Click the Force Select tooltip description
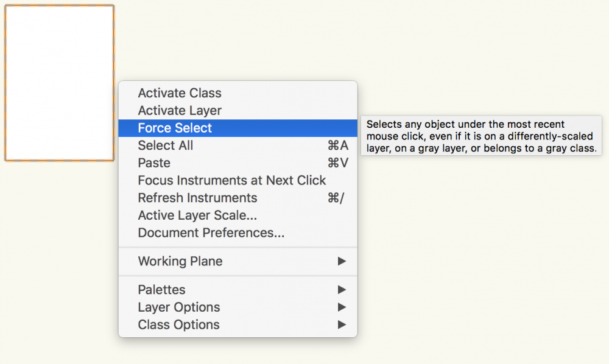Screen dimensions: 609x364 click(481, 136)
